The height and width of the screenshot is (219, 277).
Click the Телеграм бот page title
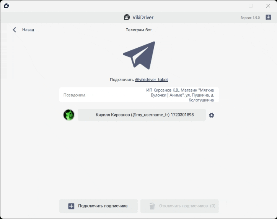[138, 30]
